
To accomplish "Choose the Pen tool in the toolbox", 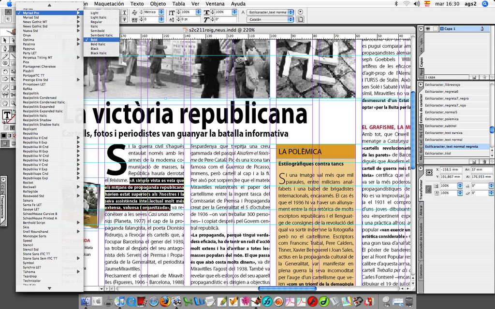I will (5, 49).
